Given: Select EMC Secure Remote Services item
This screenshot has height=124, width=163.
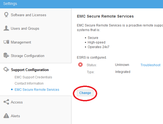Looking at the screenshot, I should (x=37, y=89).
